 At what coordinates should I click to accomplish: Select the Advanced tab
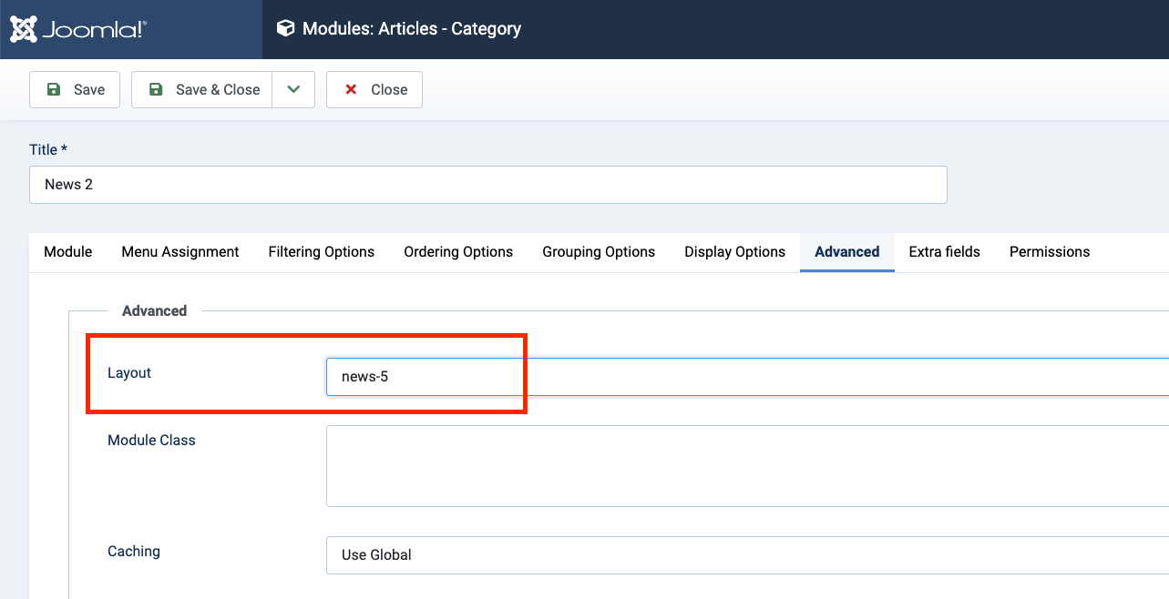point(847,252)
